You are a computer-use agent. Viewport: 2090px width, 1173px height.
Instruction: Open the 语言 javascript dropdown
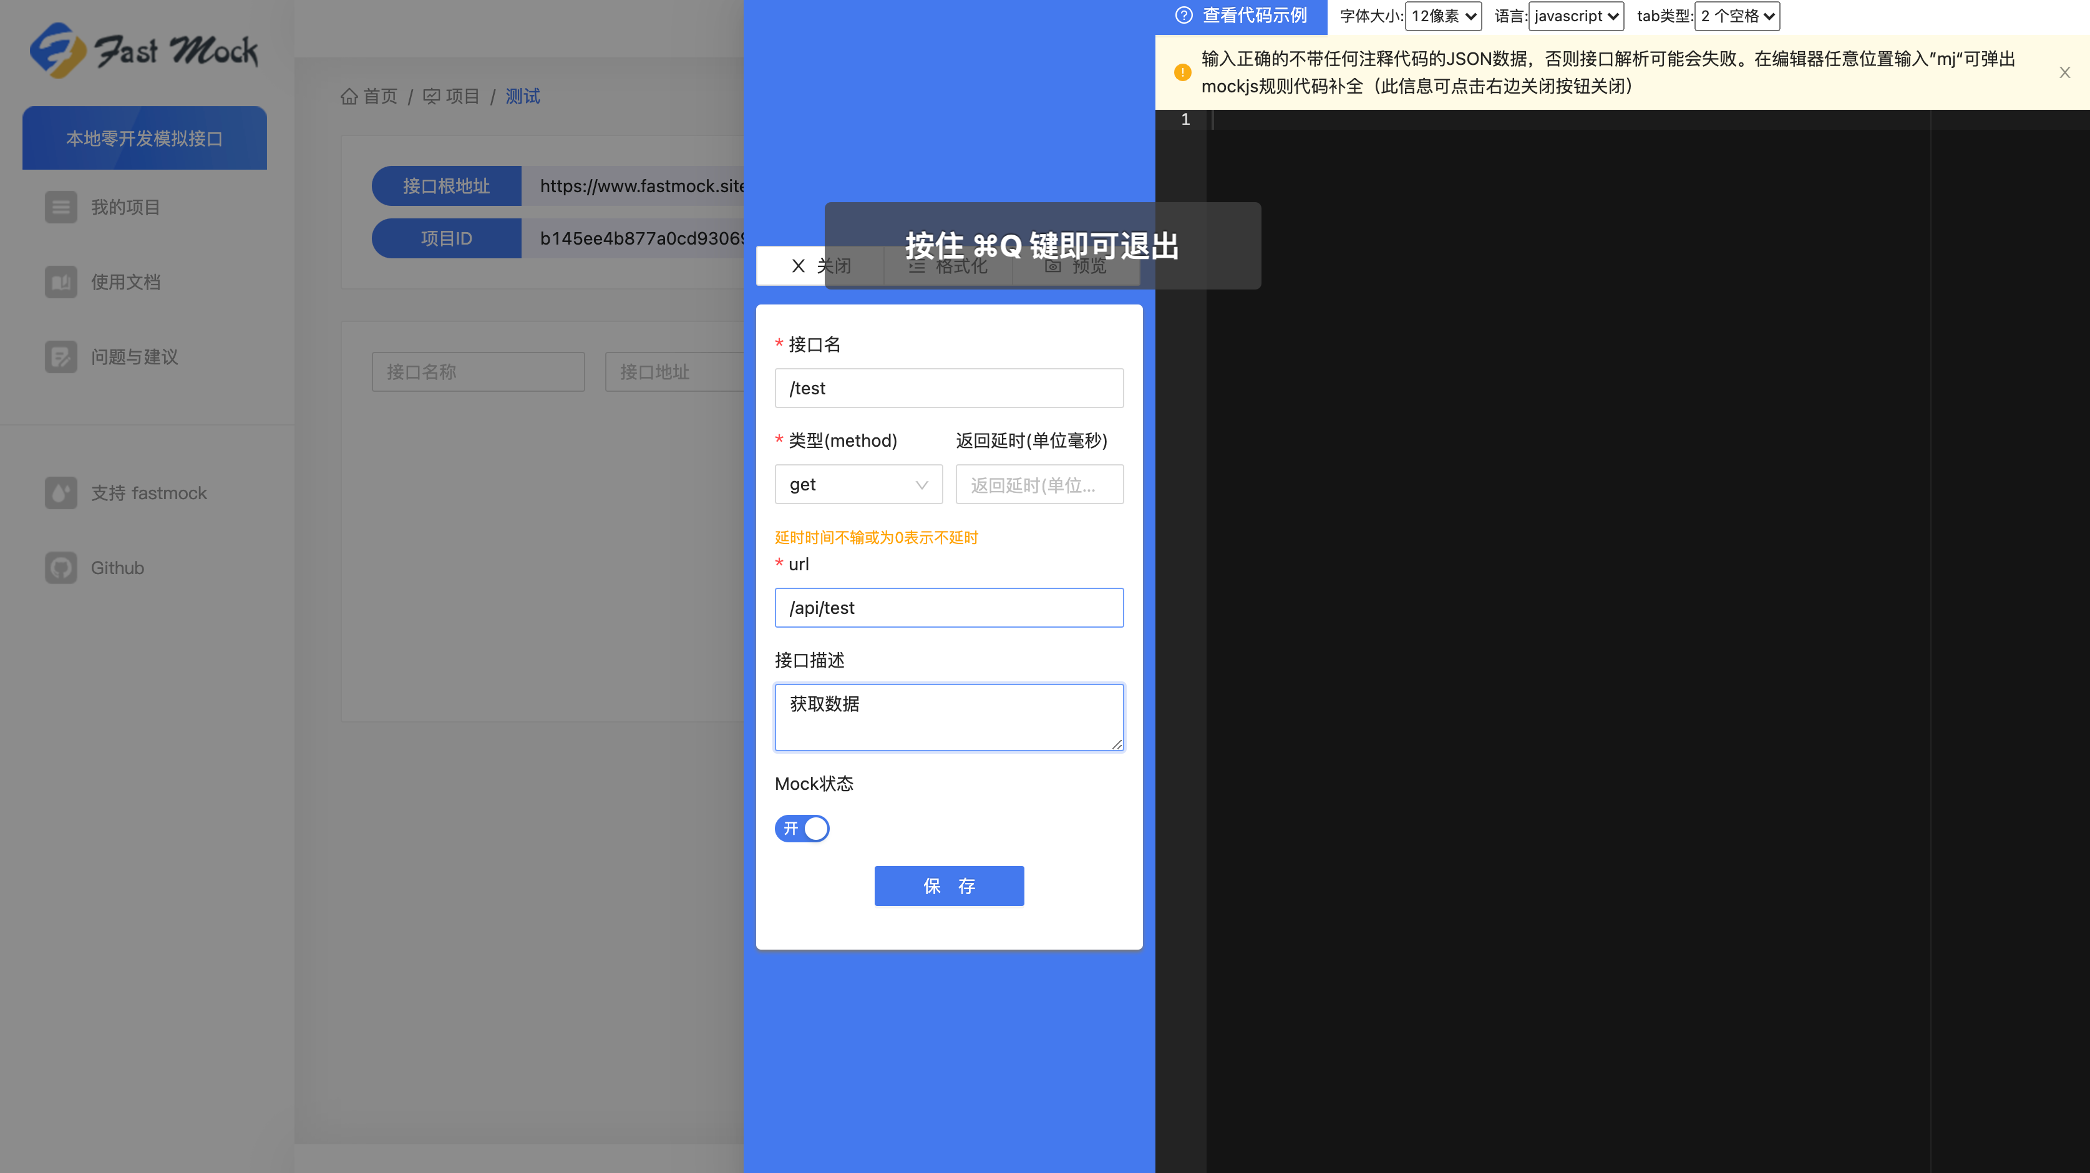[1575, 16]
